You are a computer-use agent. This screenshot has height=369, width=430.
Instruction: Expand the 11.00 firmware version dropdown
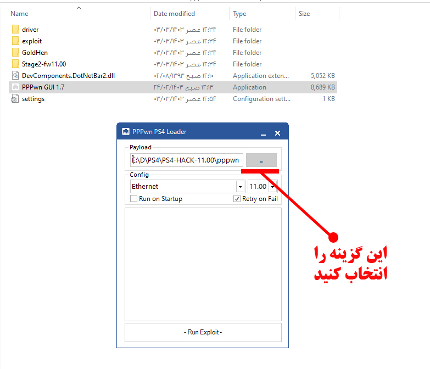pyautogui.click(x=272, y=187)
